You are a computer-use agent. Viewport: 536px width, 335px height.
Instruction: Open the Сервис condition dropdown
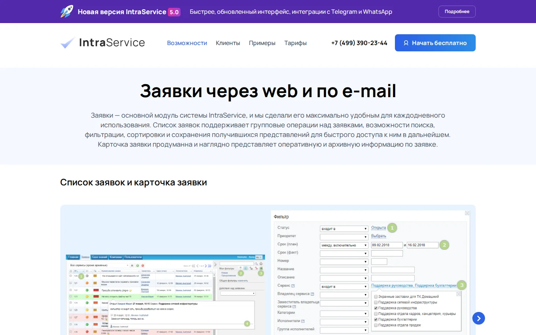pyautogui.click(x=344, y=287)
